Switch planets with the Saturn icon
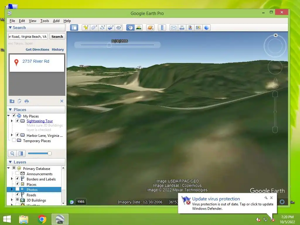Image resolution: width=300 pixels, height=225 pixels. pyautogui.click(x=150, y=28)
